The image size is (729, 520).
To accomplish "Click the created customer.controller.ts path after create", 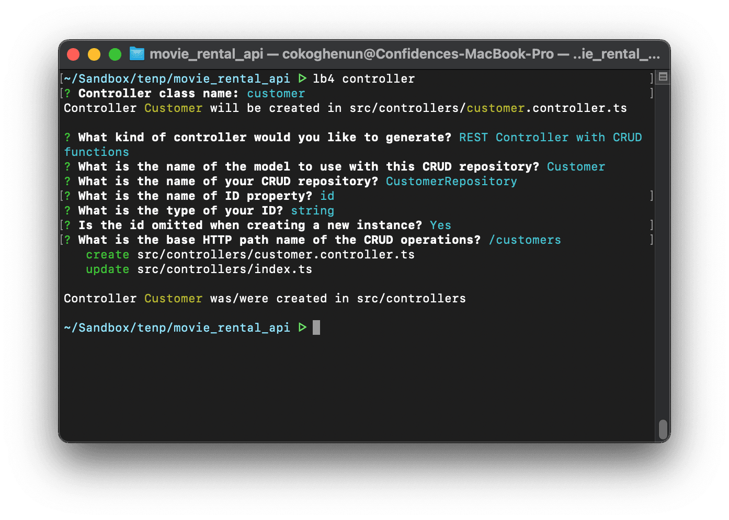I will click(x=276, y=254).
